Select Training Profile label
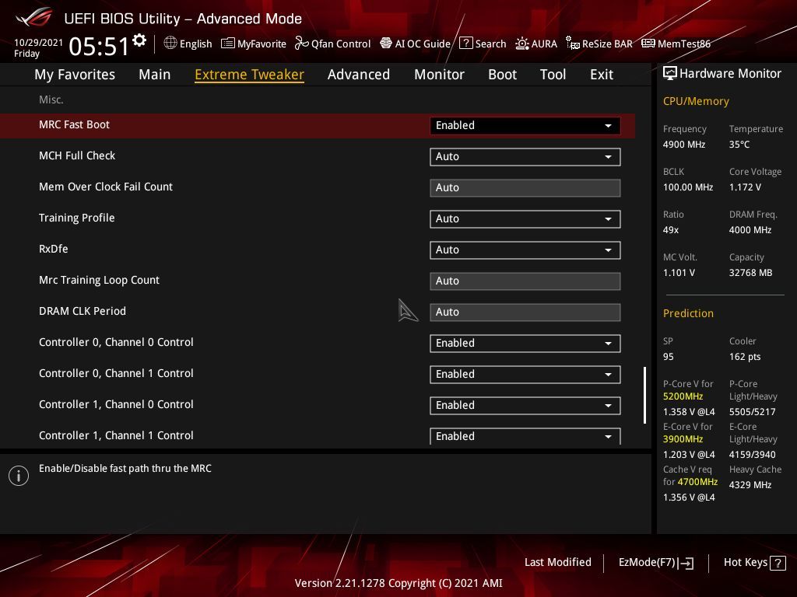The width and height of the screenshot is (797, 597). tap(77, 218)
